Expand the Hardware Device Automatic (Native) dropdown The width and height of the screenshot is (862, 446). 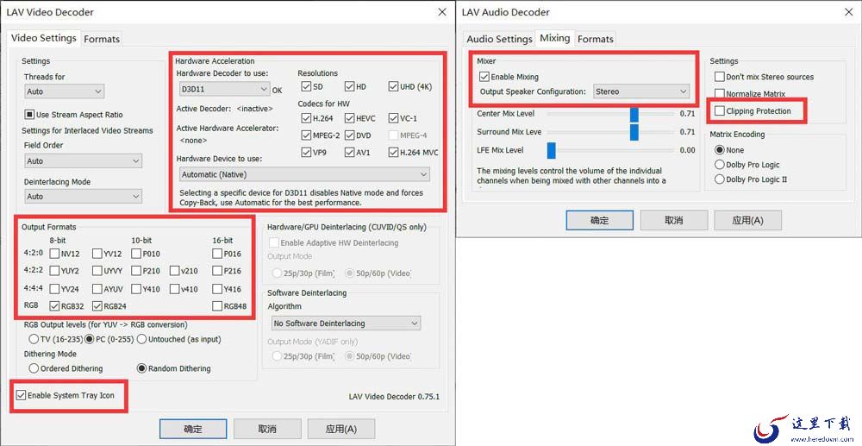(304, 174)
